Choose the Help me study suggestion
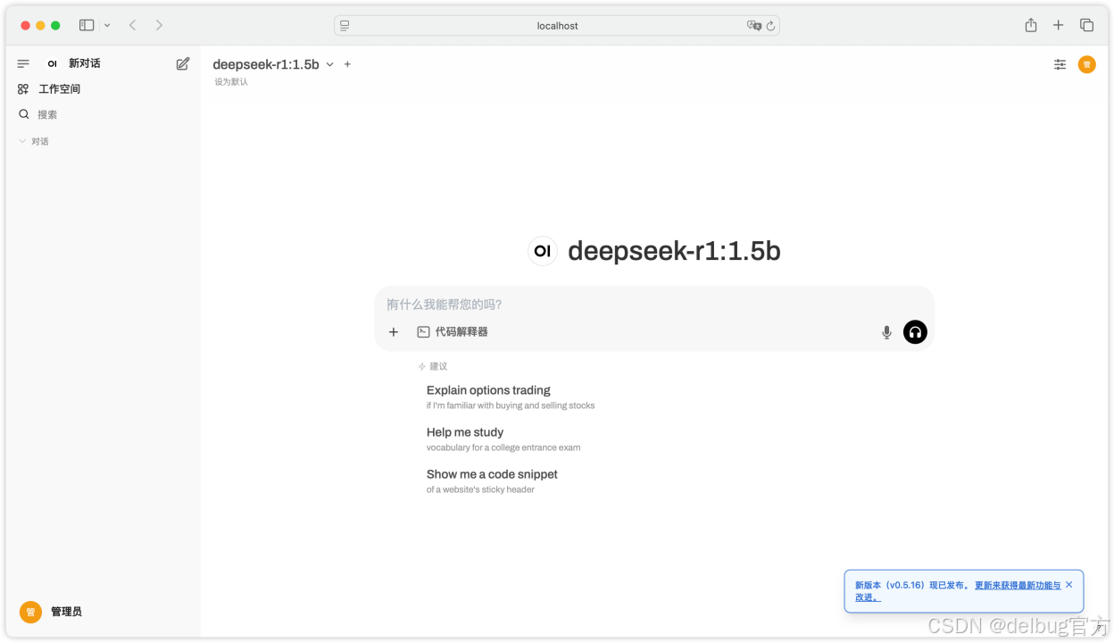 [x=503, y=439]
